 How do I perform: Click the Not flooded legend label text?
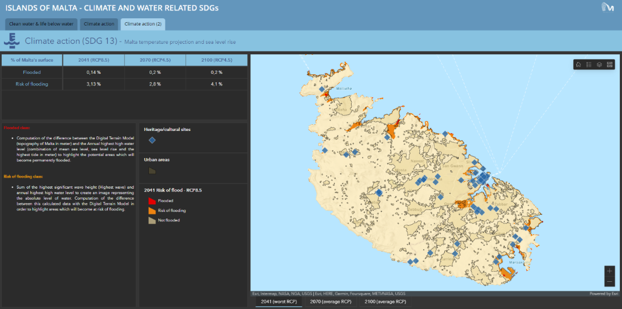(x=169, y=220)
